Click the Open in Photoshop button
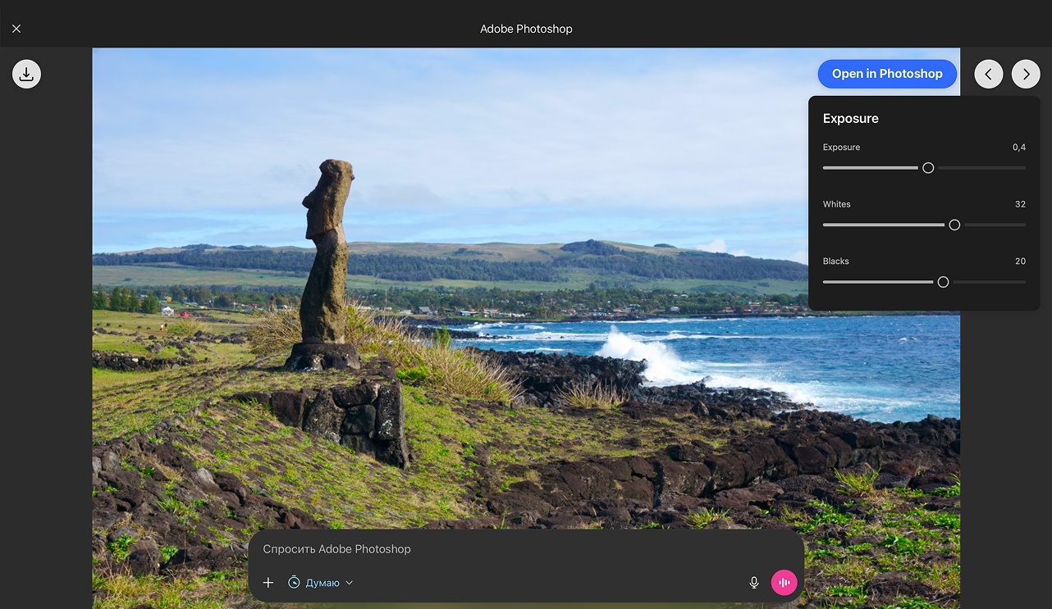The width and height of the screenshot is (1052, 609). (887, 74)
